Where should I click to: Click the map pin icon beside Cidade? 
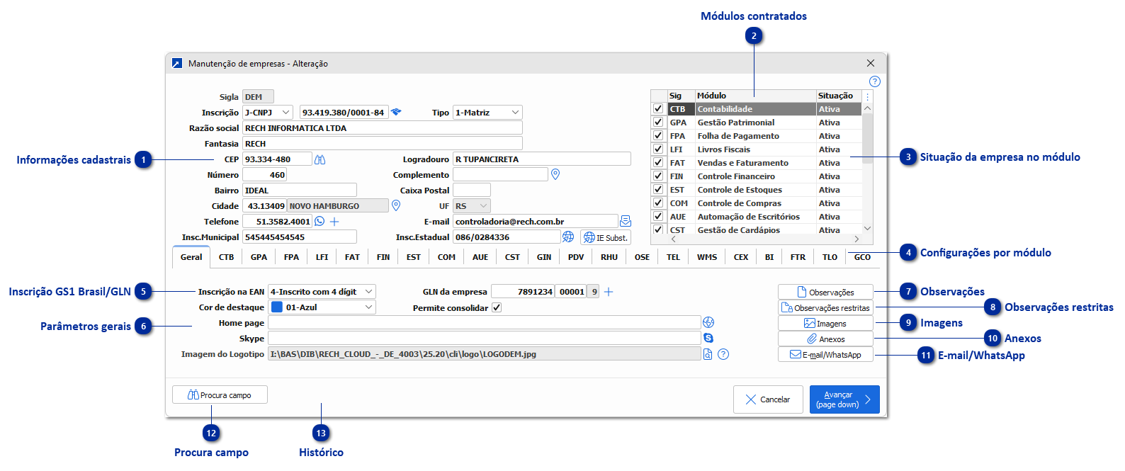pyautogui.click(x=396, y=205)
